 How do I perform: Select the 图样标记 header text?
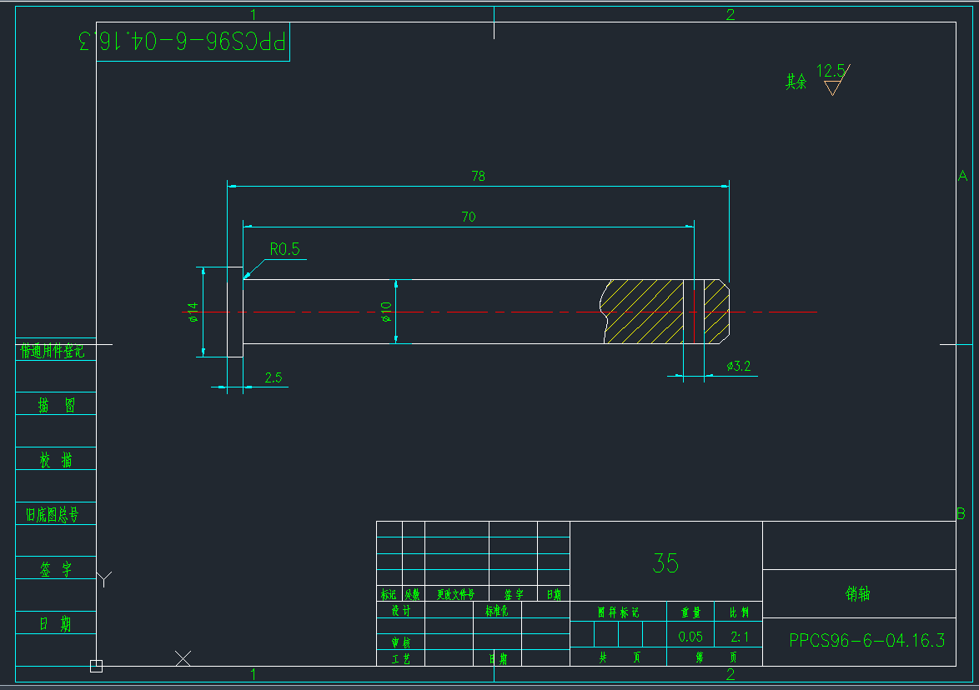618,612
